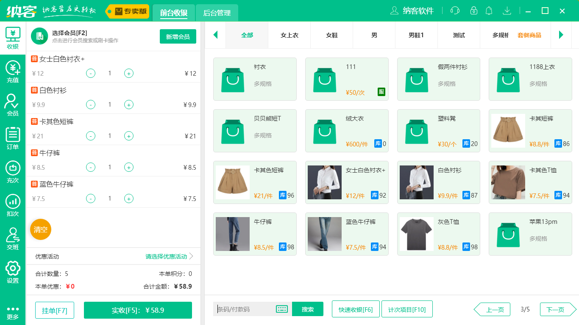Open the 订单 orders icon
The image size is (579, 325).
click(x=13, y=138)
